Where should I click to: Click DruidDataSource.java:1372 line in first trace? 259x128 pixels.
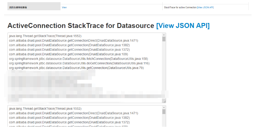click(70, 50)
